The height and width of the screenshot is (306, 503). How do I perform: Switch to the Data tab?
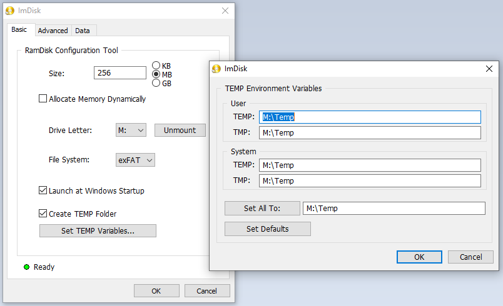coord(83,31)
